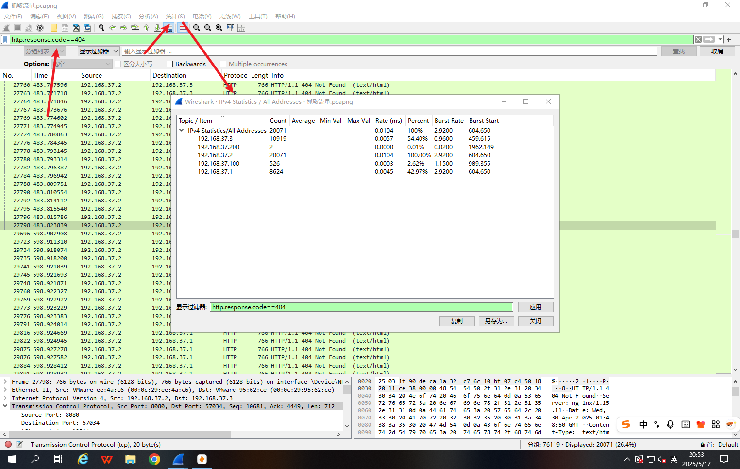Go forward to next packet arrow

pyautogui.click(x=124, y=28)
